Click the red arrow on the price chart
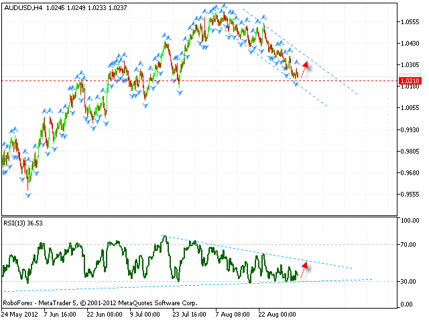Image resolution: width=429 pixels, height=322 pixels. coord(305,67)
